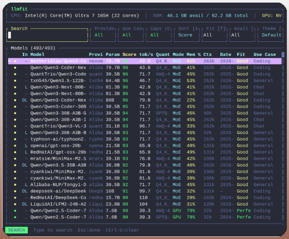Click the 40k Ctx value on Qwen3-30B-A3B-G row
Viewport: 289px width, 239px height.
click(x=207, y=113)
